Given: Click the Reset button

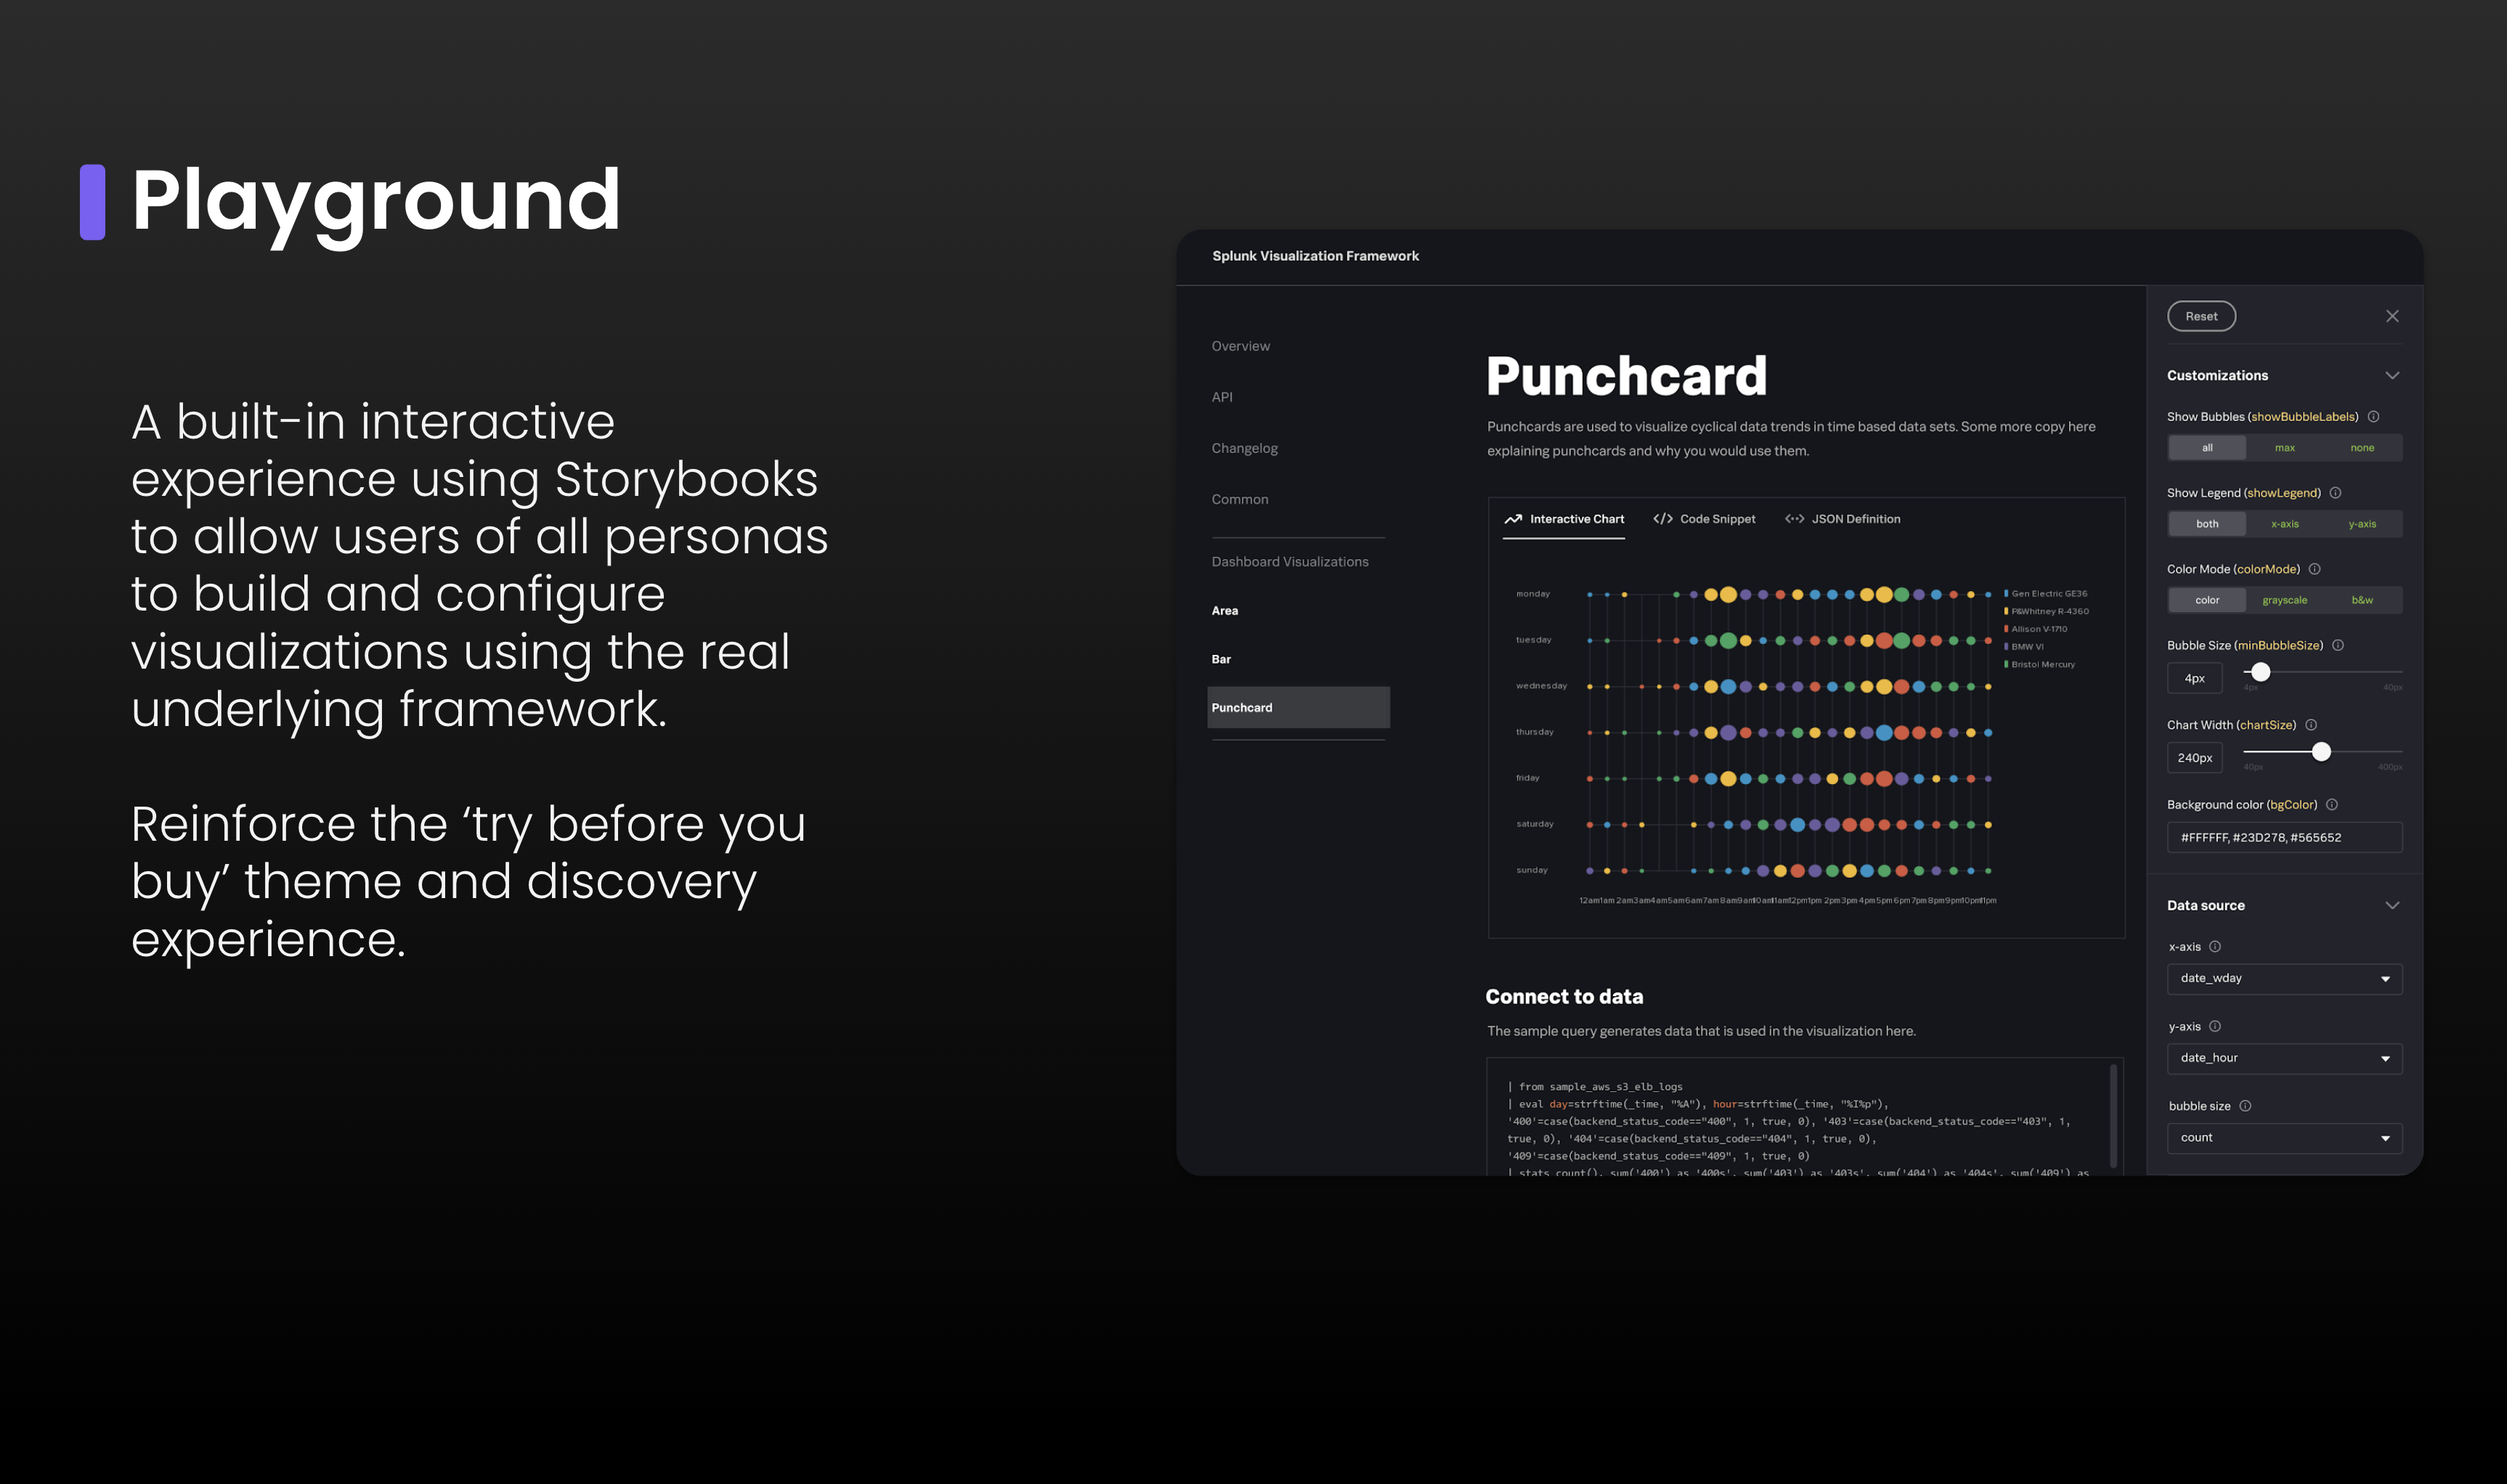Looking at the screenshot, I should coord(2201,316).
